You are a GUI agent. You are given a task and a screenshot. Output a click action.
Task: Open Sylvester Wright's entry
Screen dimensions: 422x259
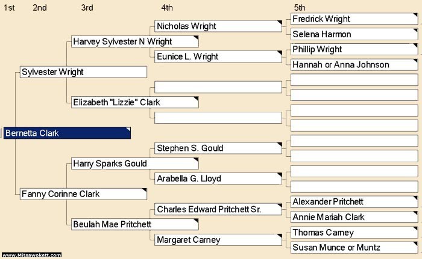coord(83,72)
